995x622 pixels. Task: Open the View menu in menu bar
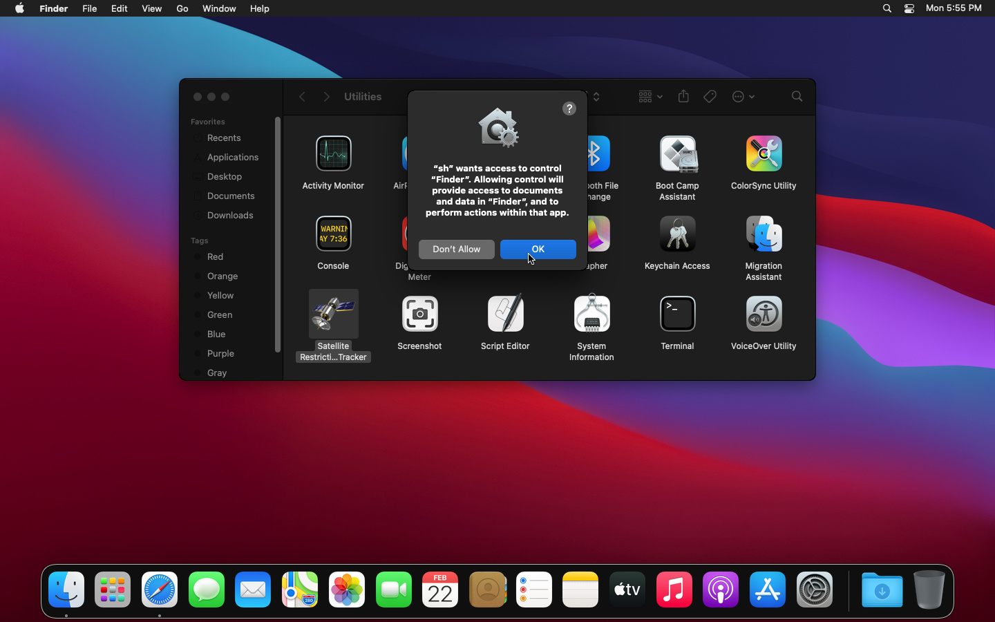coord(151,8)
